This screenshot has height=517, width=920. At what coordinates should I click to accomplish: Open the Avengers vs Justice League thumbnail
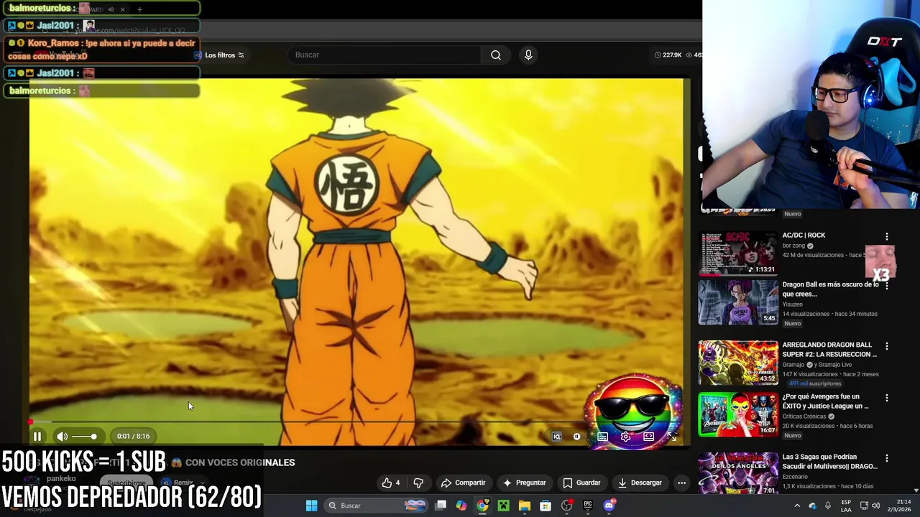point(738,413)
